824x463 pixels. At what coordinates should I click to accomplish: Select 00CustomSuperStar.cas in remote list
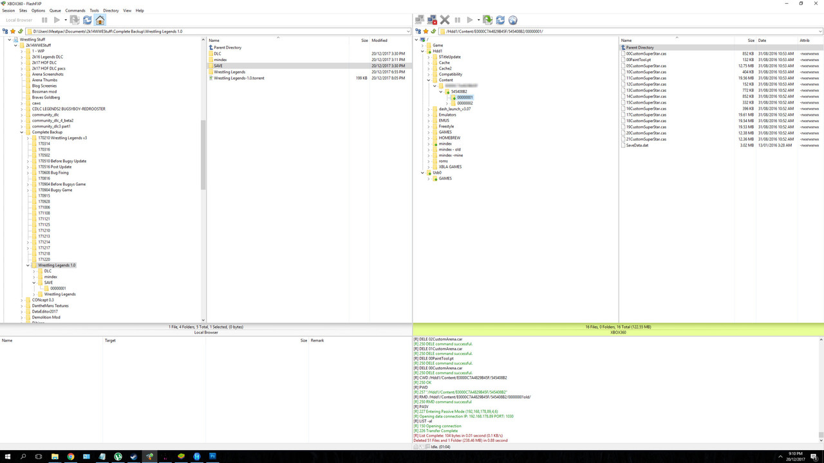pyautogui.click(x=646, y=54)
